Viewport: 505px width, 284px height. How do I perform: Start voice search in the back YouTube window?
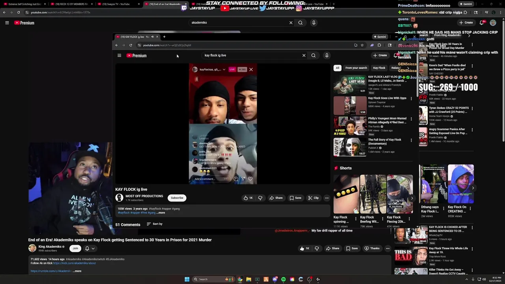pos(314,22)
